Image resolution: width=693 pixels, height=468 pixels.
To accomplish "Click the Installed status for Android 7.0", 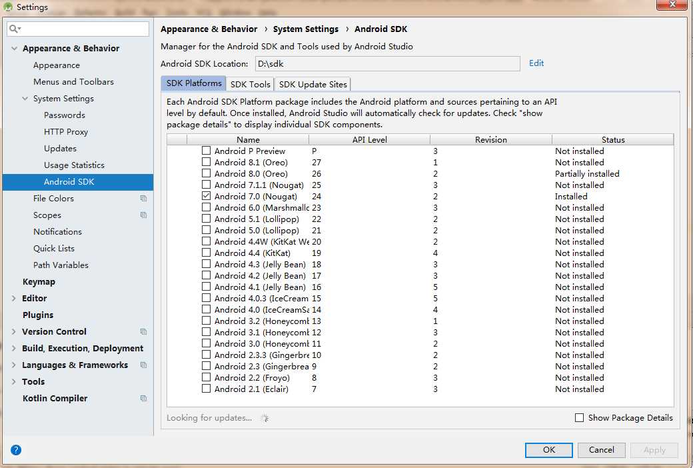I will [571, 196].
